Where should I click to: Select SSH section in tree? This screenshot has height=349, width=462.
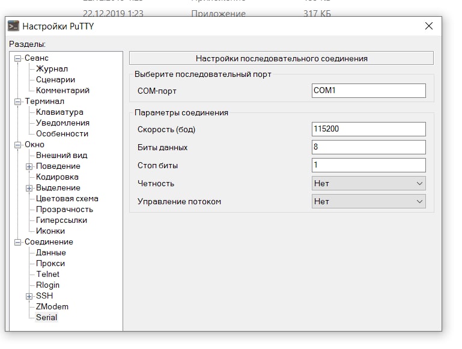44,296
